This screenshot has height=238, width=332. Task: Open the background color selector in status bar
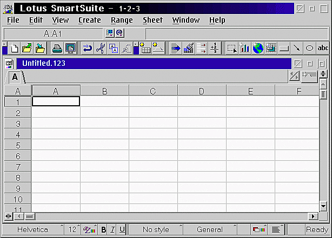259,229
